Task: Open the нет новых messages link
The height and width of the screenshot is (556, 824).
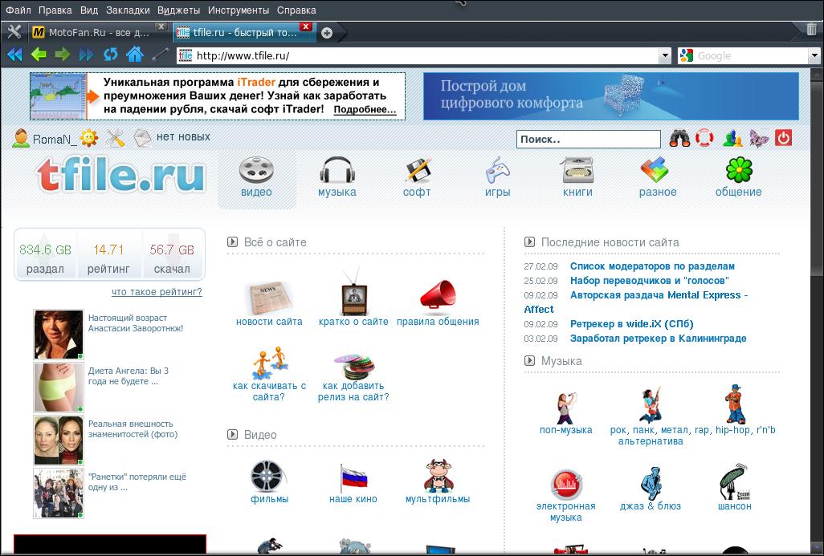Action: [x=183, y=136]
